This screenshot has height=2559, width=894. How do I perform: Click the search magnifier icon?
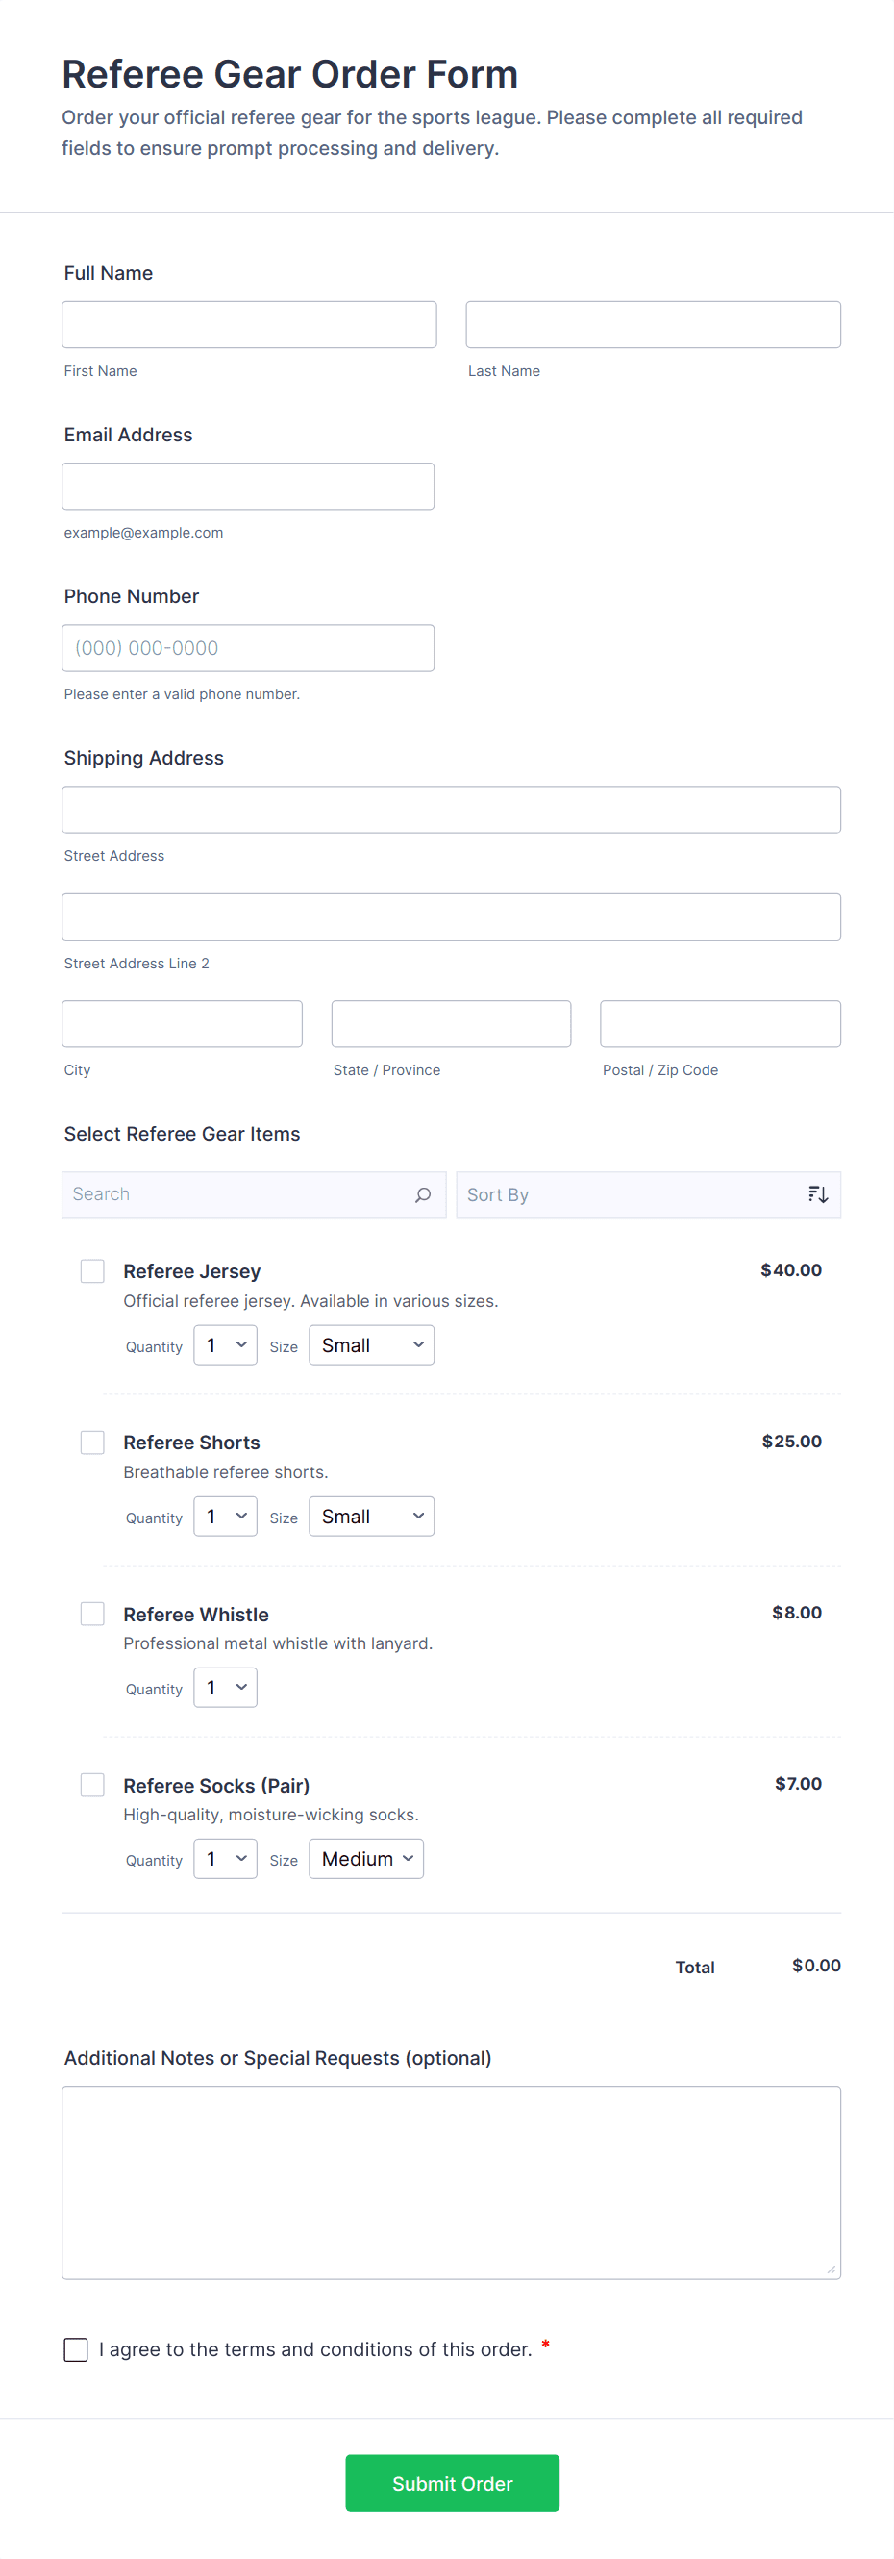[x=422, y=1194]
